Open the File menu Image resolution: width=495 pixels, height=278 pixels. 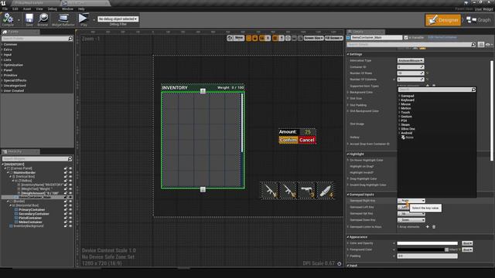tap(5, 8)
